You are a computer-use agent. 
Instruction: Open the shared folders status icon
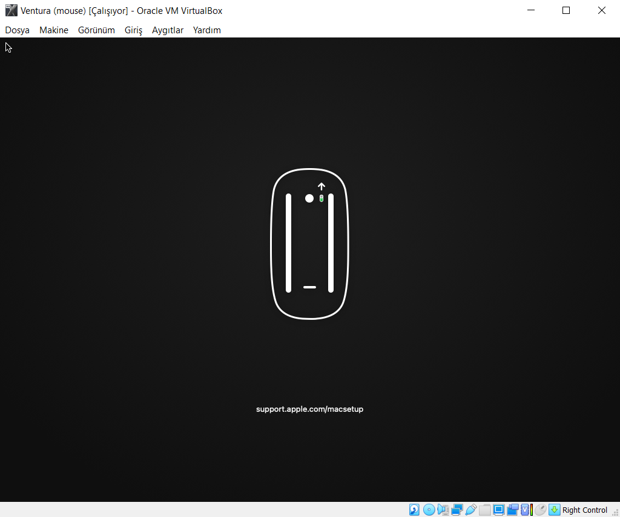(485, 510)
